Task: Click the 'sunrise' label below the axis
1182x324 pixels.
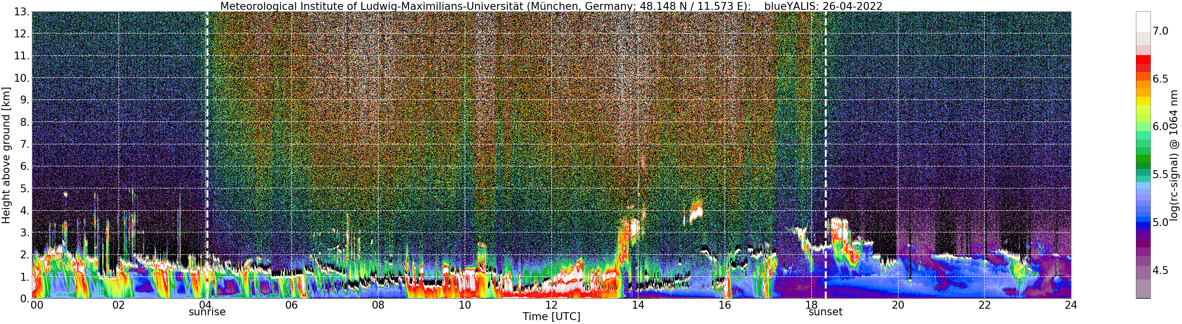Action: coord(207,312)
